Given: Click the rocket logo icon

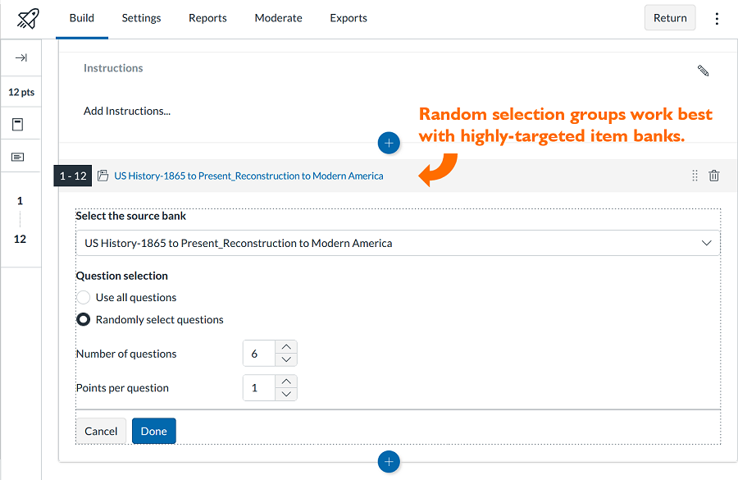Looking at the screenshot, I should click(28, 18).
